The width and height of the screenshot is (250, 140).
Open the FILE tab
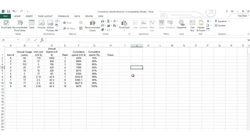coord(5,16)
